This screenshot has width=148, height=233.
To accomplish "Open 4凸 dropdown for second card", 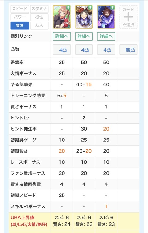I will 84,50.
